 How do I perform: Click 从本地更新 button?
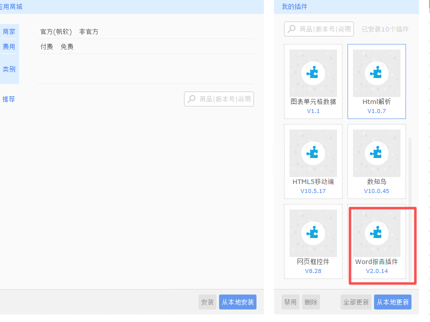pyautogui.click(x=392, y=302)
